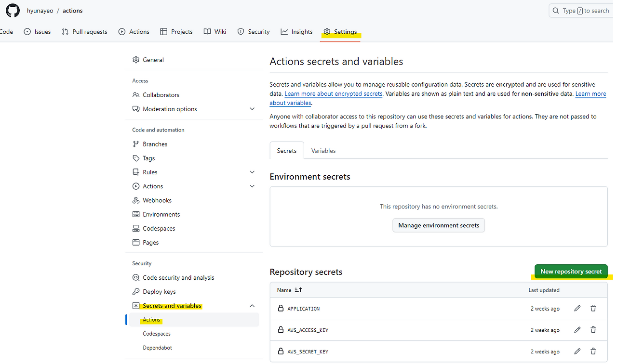Delete the AWS_SECRET_KEY secret via trash icon
Screen dimensions: 617x364
593,351
